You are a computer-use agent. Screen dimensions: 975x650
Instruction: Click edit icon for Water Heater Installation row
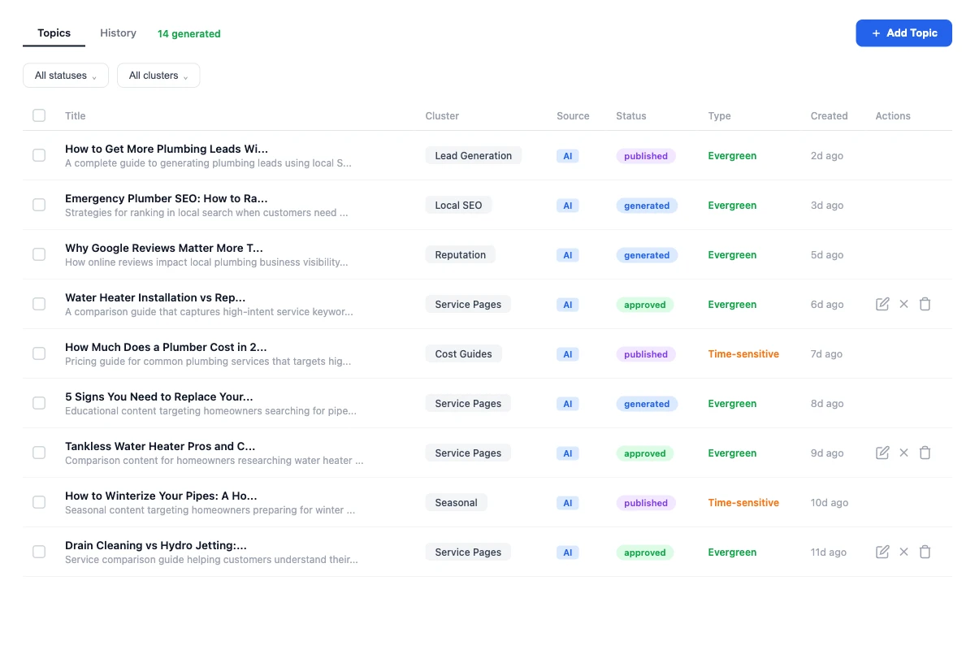point(882,304)
